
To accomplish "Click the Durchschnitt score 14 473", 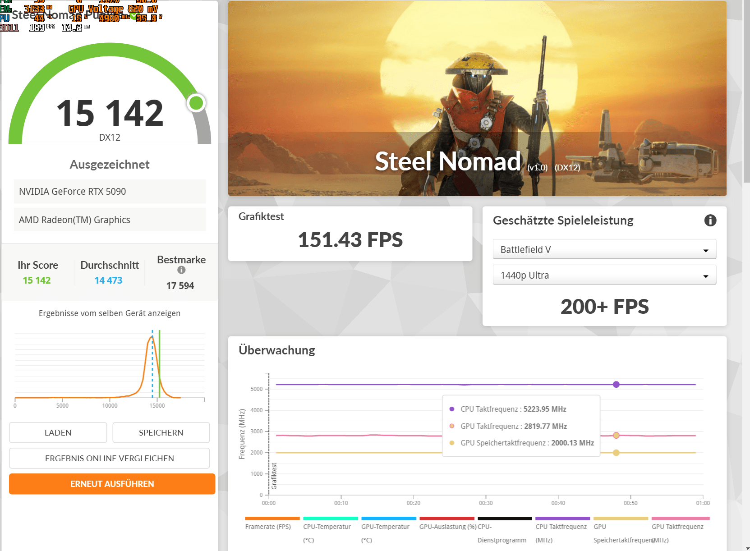I will pos(108,280).
